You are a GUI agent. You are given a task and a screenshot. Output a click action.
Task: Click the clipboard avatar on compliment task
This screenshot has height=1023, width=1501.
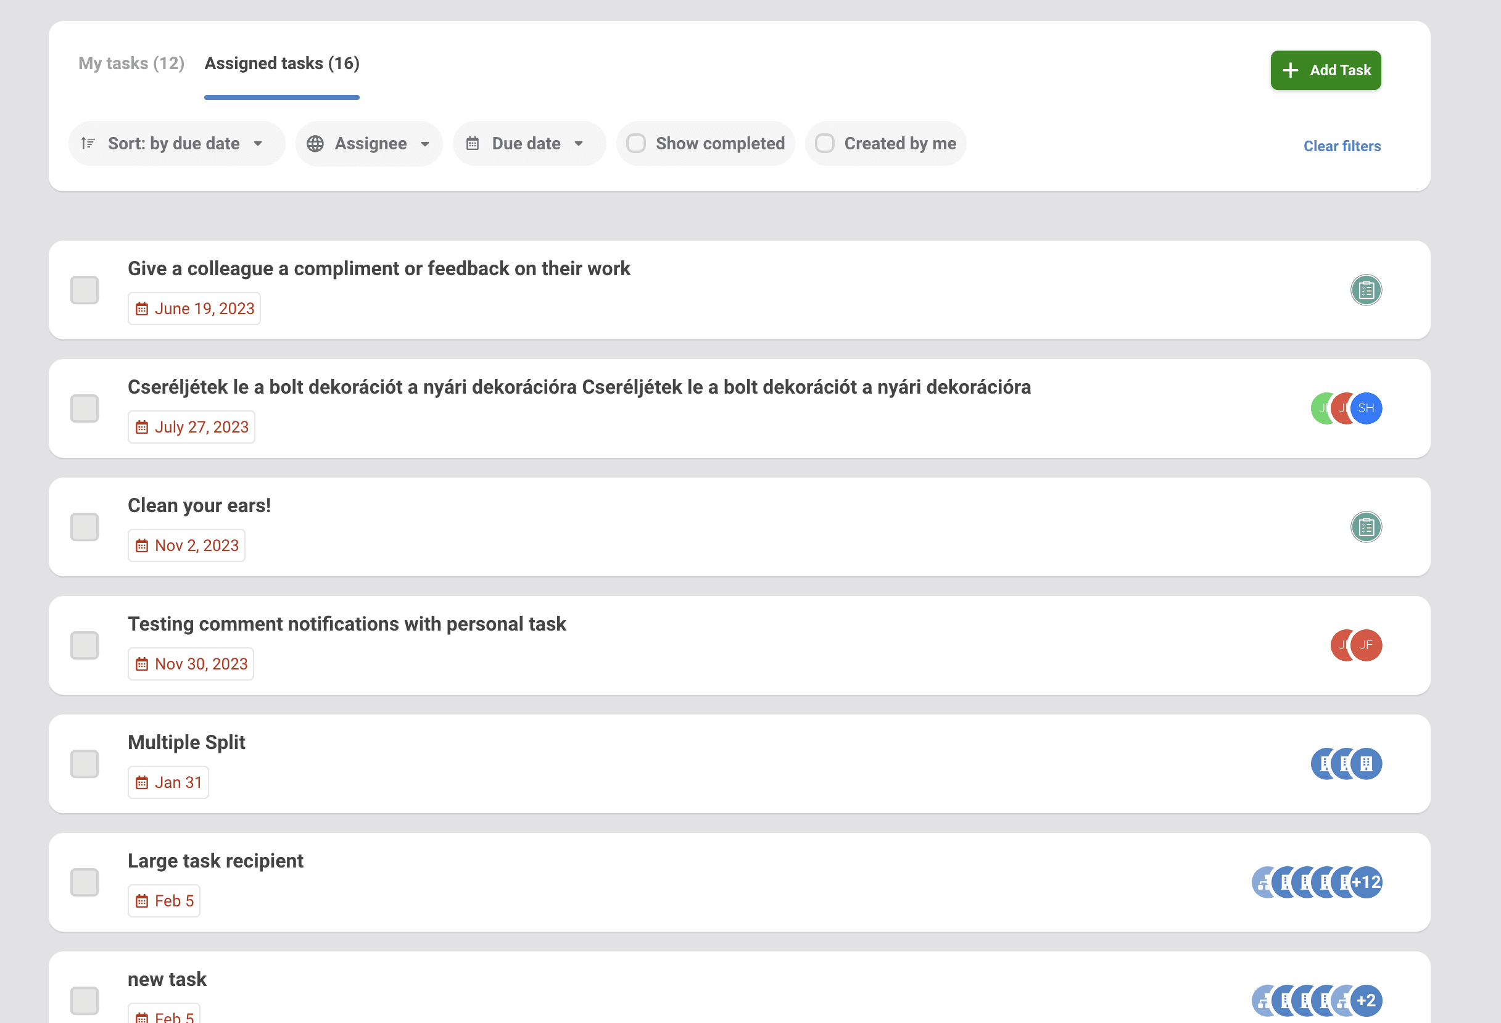coord(1365,290)
